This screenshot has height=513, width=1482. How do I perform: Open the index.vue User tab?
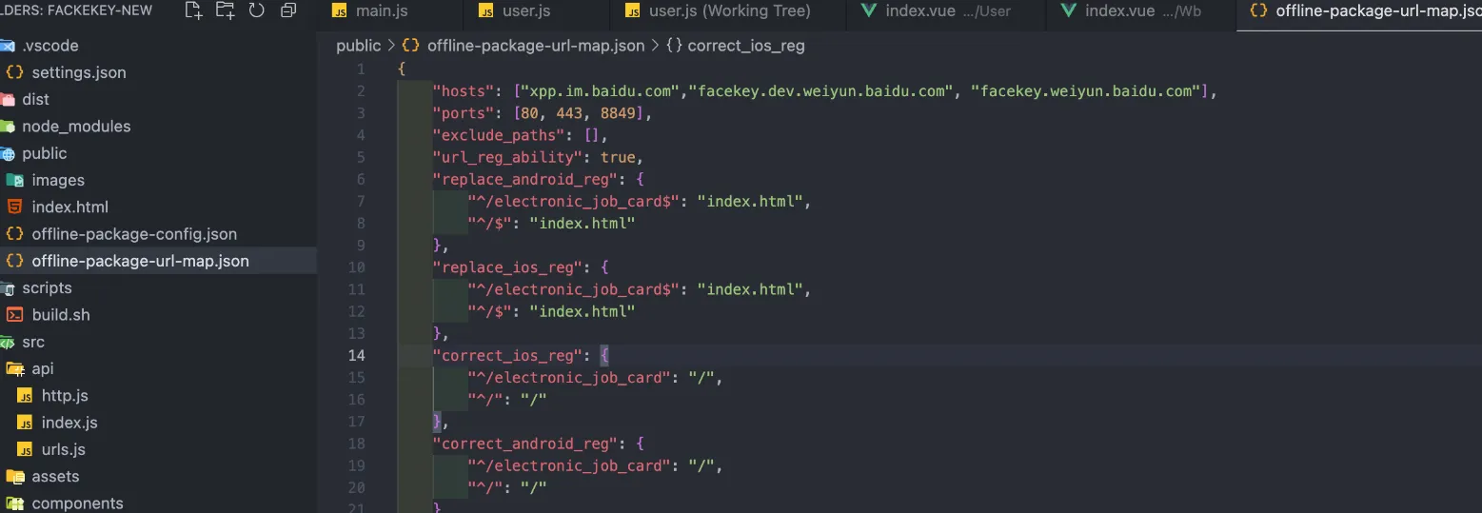pyautogui.click(x=946, y=11)
